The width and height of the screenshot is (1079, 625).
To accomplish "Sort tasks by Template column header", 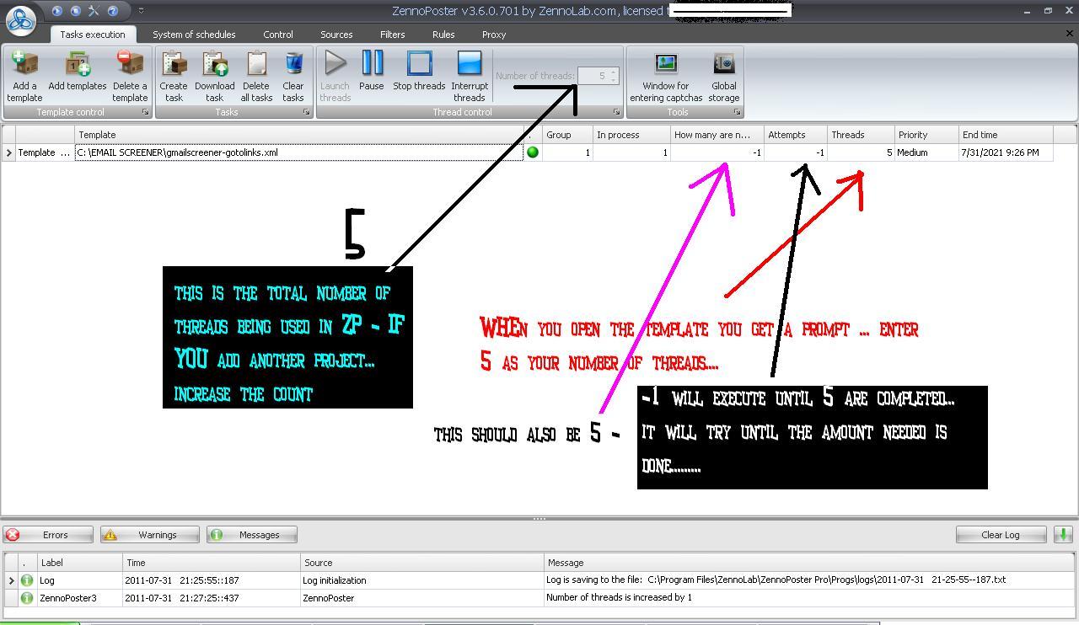I will coord(299,135).
